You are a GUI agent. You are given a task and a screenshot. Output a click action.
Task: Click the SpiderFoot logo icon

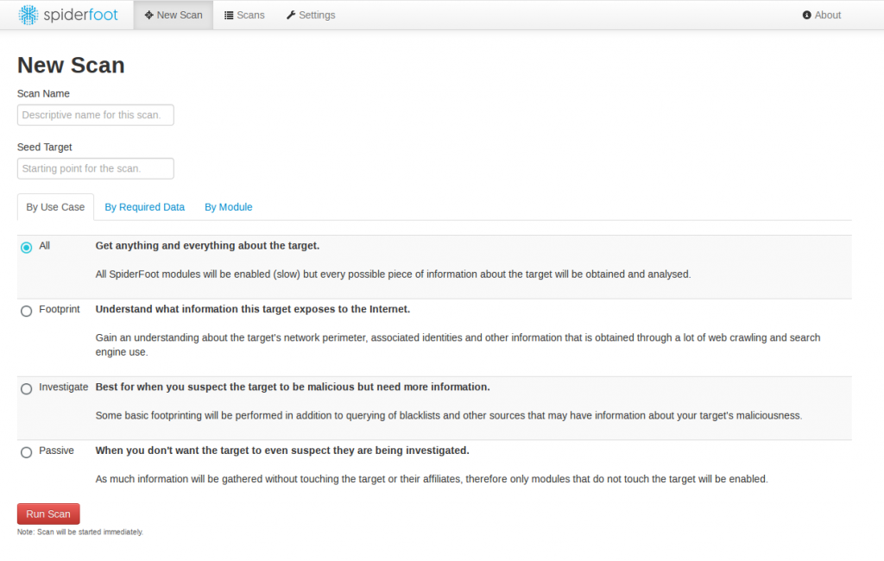[x=28, y=16]
